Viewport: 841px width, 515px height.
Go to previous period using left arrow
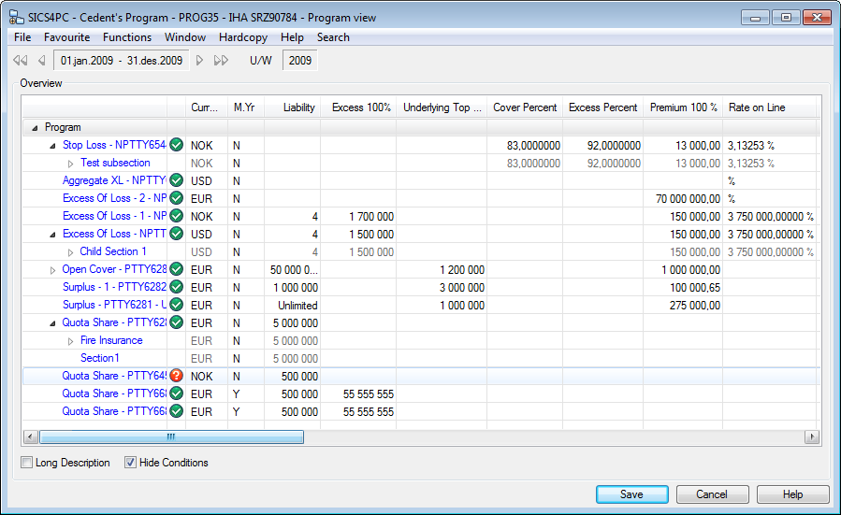coord(41,61)
